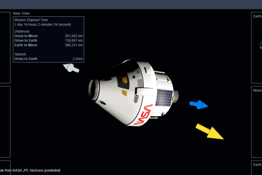
Task: Click the Distances section heading
Action: click(x=22, y=31)
